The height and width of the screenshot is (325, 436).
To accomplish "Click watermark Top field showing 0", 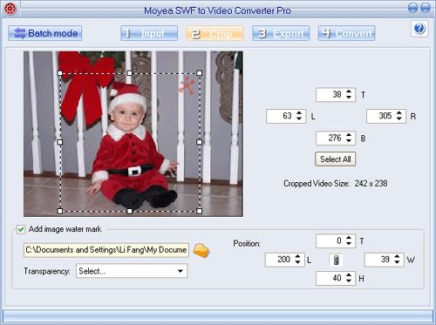I will click(336, 241).
